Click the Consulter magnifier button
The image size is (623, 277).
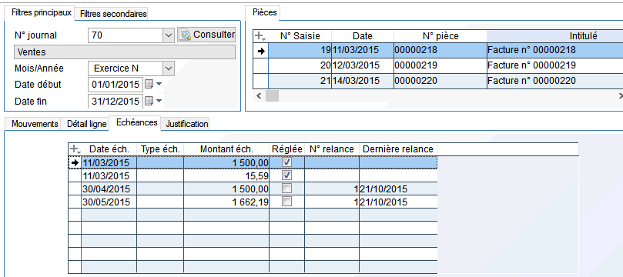click(x=206, y=35)
